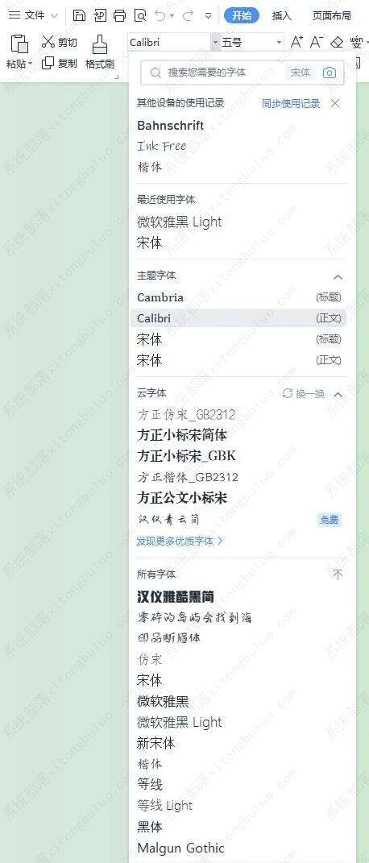Click the Print icon
369x863 pixels.
[x=119, y=16]
